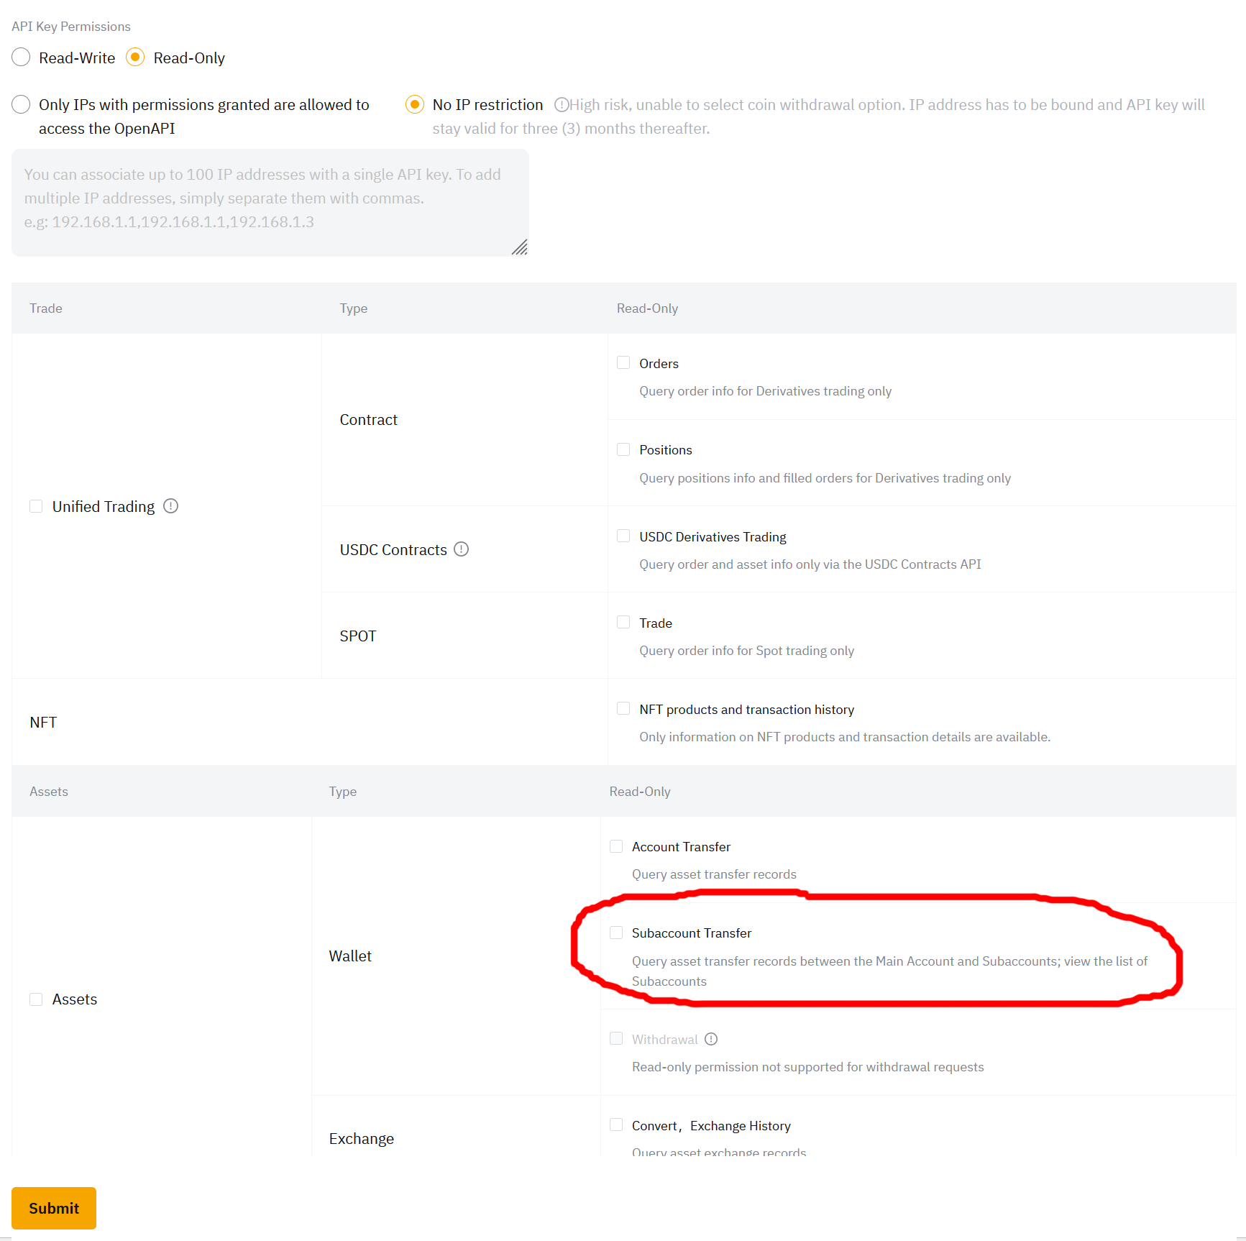
Task: Tick the USDC Derivatives Trading checkbox
Action: coord(623,536)
